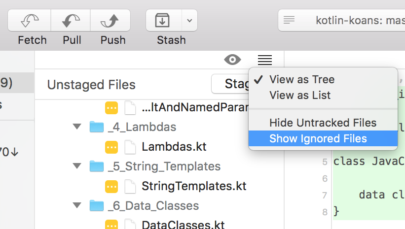
Task: Click the yellow status icon beside Lambdas.kt
Action: click(x=111, y=147)
